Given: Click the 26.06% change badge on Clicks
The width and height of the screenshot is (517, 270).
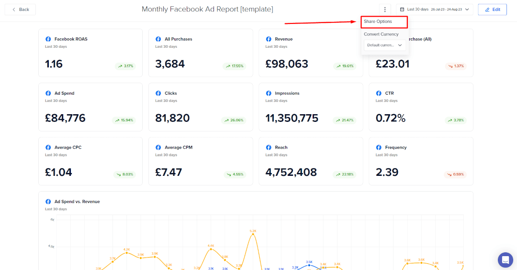Looking at the screenshot, I should pos(234,120).
